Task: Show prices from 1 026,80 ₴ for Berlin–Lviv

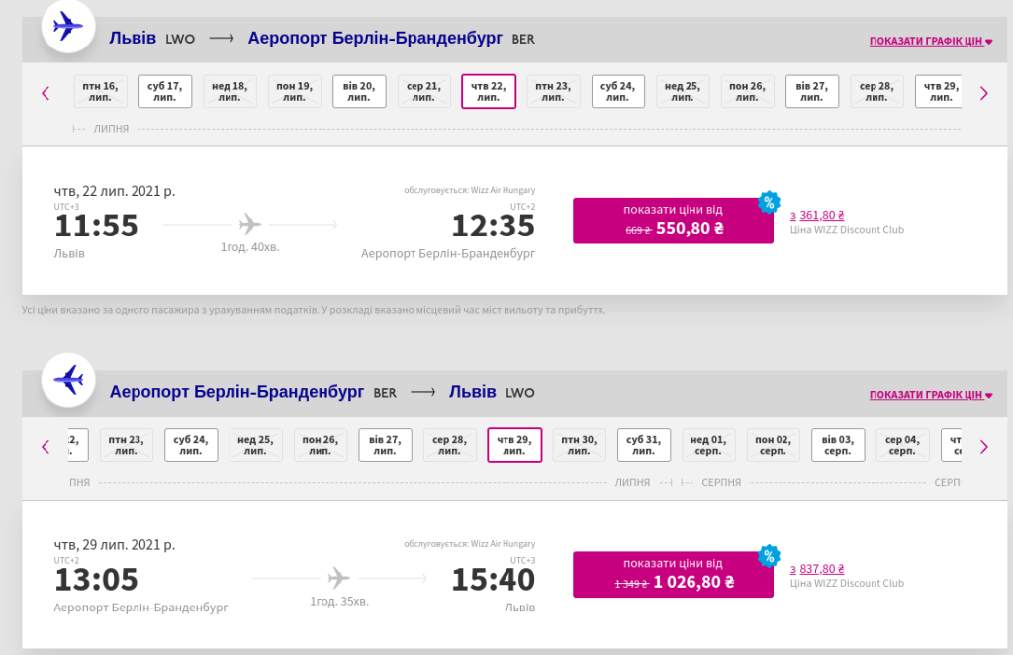Action: click(x=673, y=574)
